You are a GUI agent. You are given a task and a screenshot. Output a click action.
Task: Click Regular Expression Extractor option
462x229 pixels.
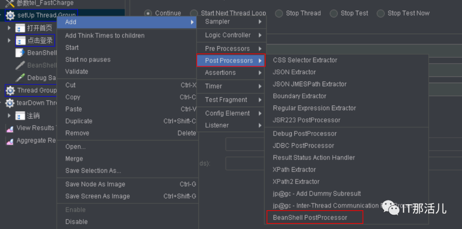tap(314, 108)
